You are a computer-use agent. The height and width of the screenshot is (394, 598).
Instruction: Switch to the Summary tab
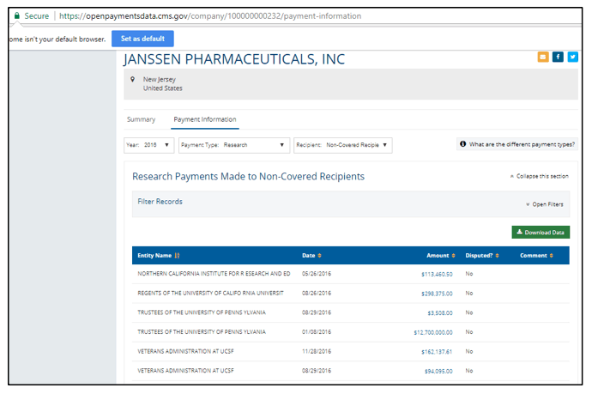tap(141, 119)
